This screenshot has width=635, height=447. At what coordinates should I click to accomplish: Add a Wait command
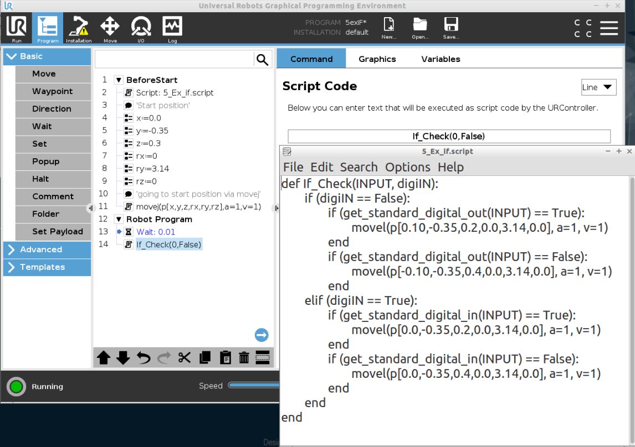pos(53,127)
